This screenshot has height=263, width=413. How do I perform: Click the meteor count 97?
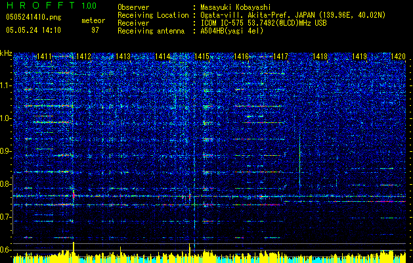(x=95, y=30)
